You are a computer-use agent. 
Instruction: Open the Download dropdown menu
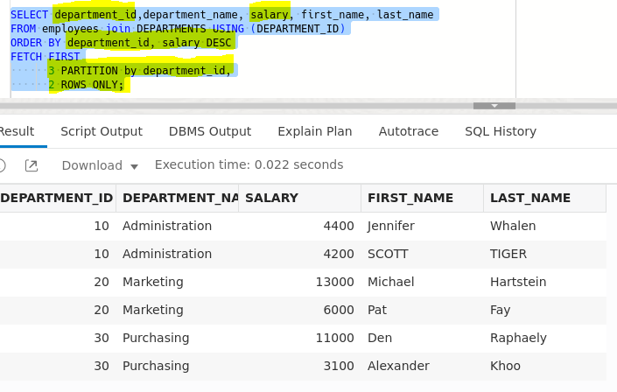(x=100, y=165)
